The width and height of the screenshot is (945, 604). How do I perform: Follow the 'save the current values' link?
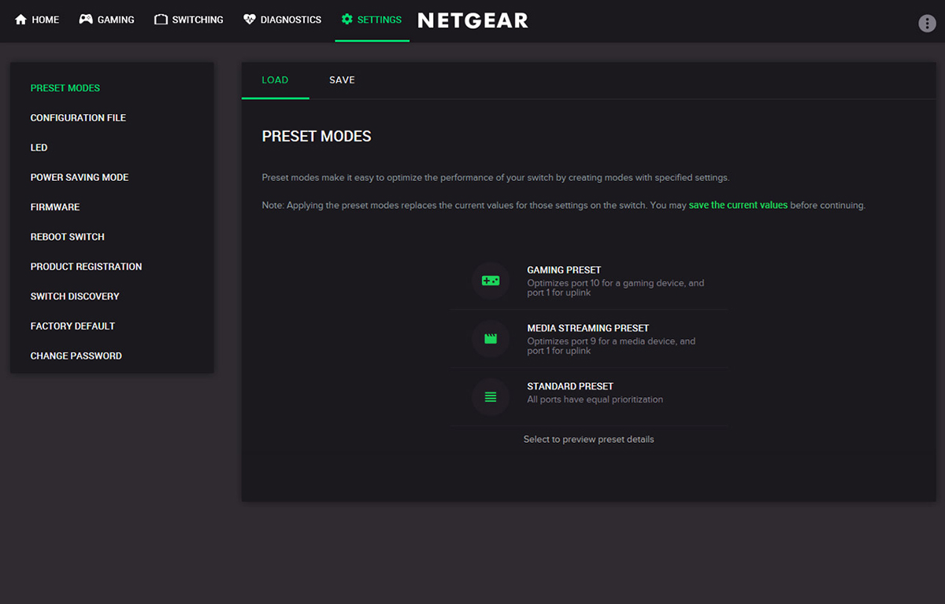pyautogui.click(x=738, y=205)
